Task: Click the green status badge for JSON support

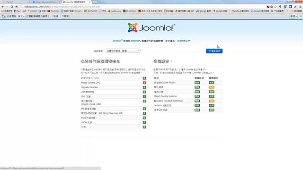Action: (x=144, y=122)
